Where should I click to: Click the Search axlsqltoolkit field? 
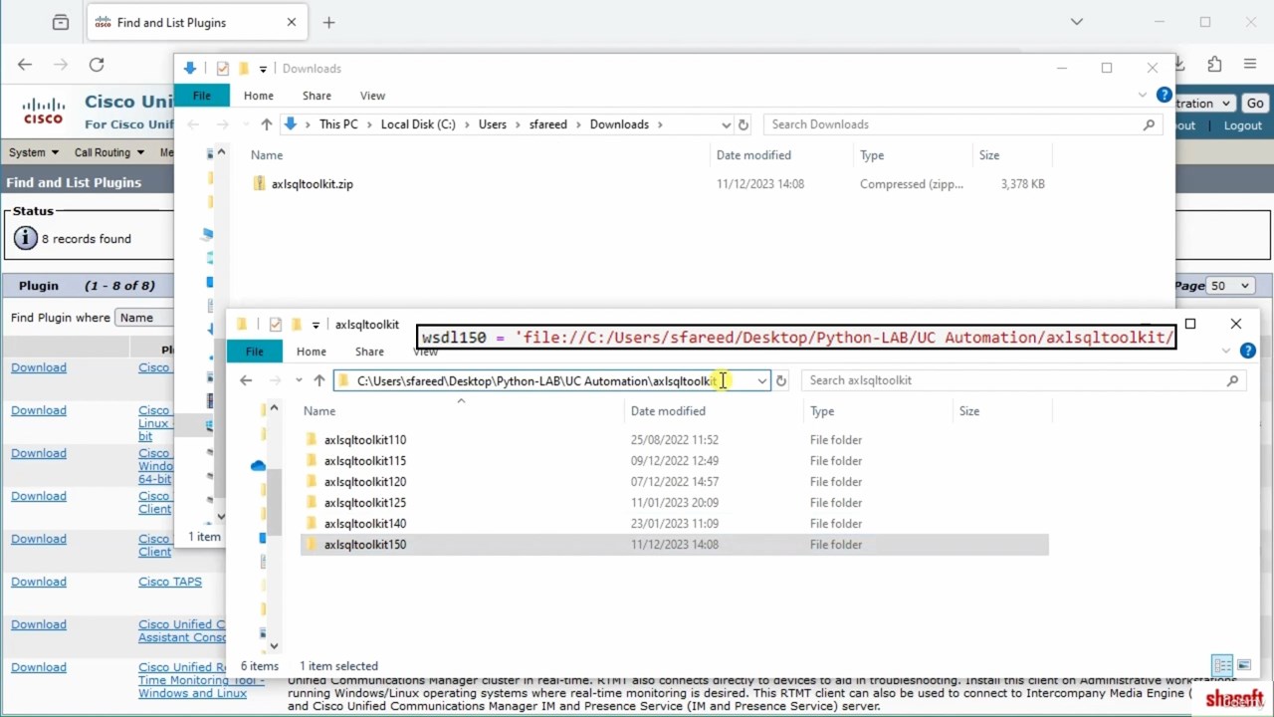click(1023, 380)
